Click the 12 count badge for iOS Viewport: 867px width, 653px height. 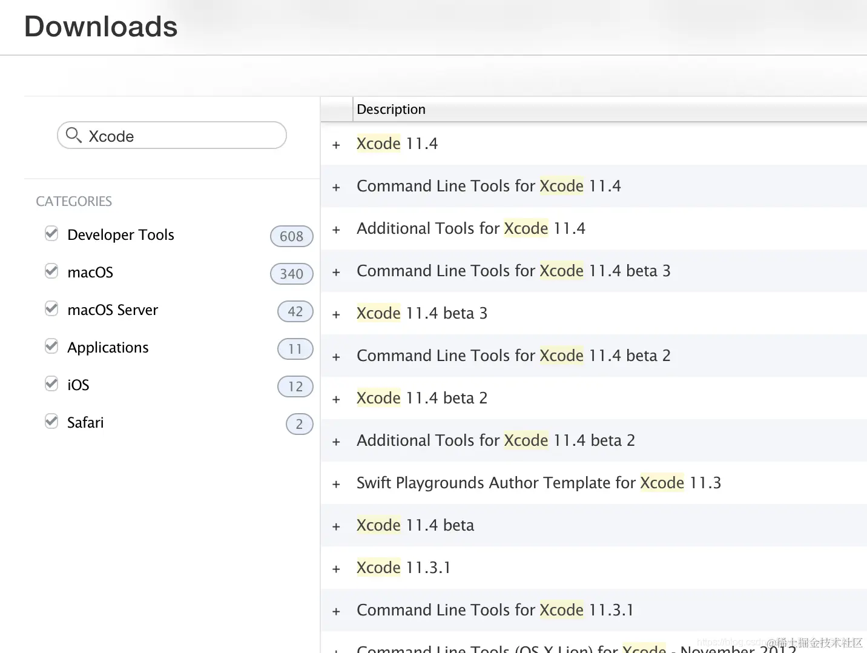click(x=295, y=386)
